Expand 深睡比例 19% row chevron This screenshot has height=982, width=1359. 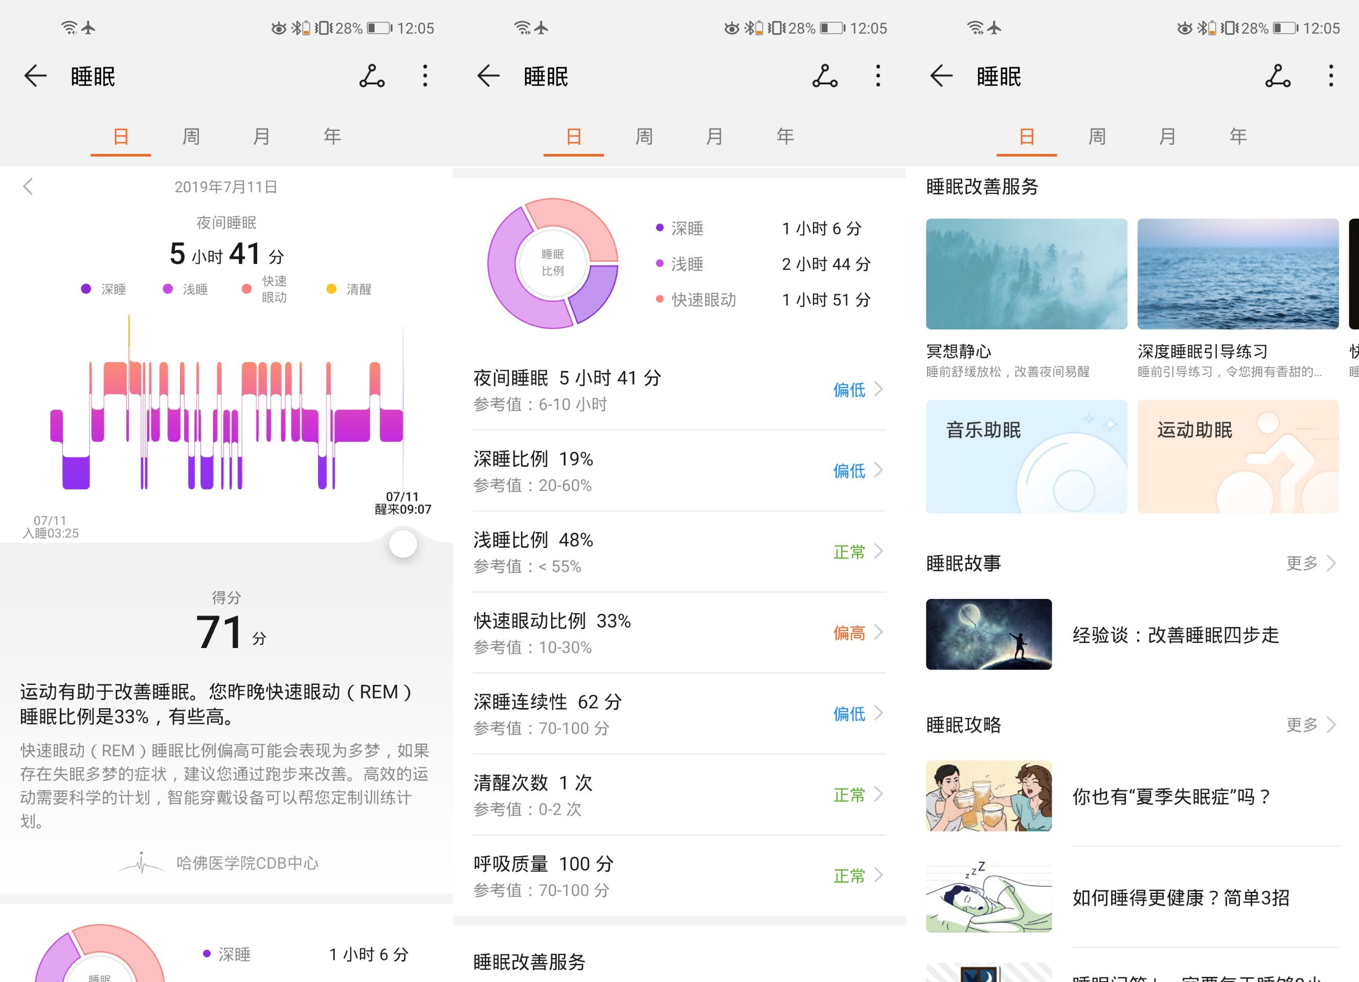pyautogui.click(x=878, y=470)
